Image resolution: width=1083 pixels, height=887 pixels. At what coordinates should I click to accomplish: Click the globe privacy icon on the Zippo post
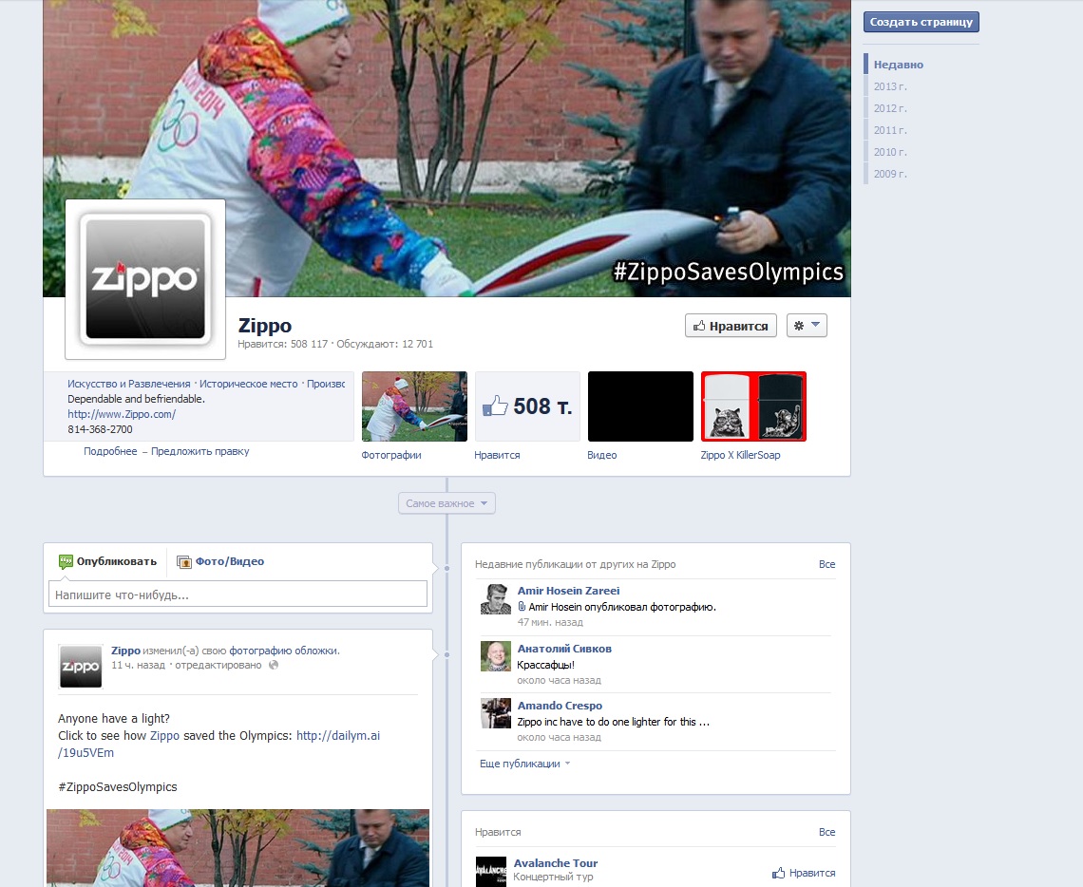click(x=274, y=665)
